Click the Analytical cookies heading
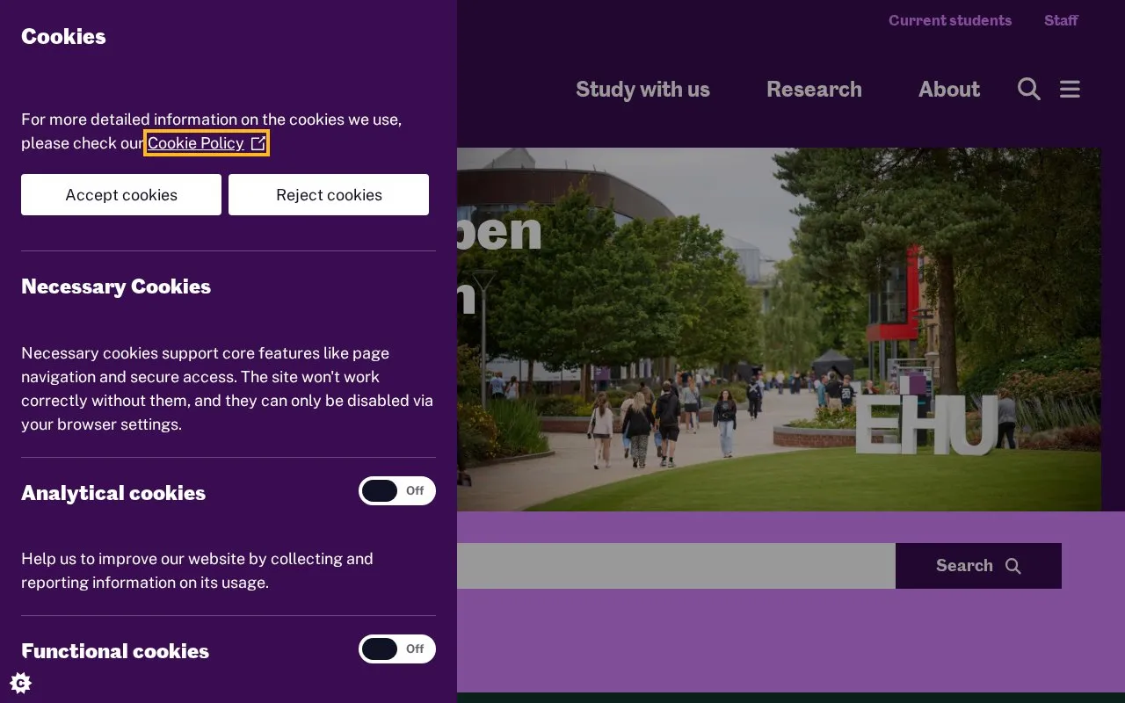1125x703 pixels. (113, 493)
